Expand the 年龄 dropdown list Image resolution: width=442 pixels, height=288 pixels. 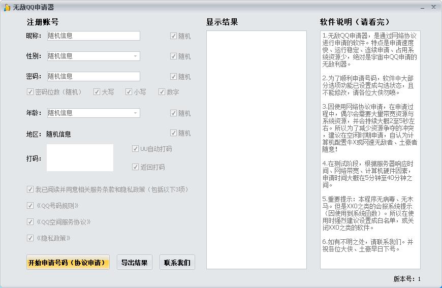click(135, 113)
